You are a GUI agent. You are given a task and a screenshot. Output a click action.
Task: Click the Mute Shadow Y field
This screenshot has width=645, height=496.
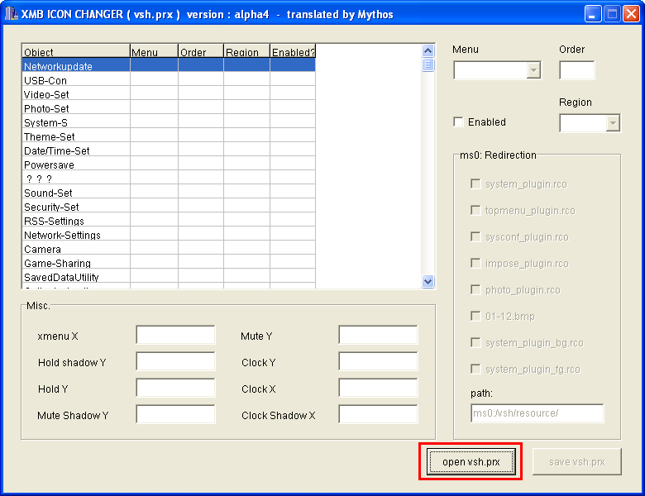coord(175,414)
